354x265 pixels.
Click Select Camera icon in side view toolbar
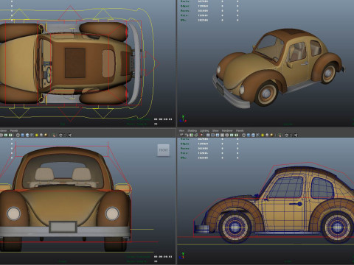[x=181, y=135]
